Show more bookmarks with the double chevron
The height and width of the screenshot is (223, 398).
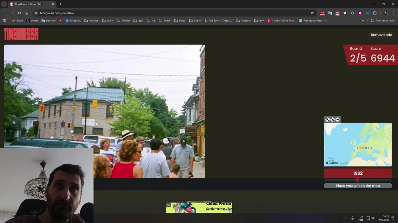pyautogui.click(x=363, y=21)
